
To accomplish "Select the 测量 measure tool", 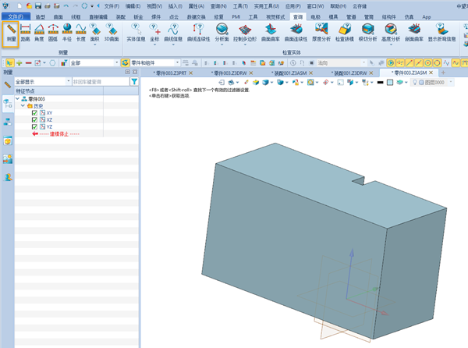I will click(11, 34).
